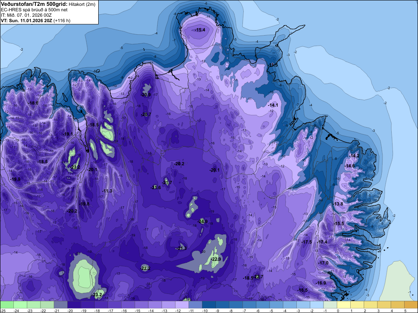Click the -19.8 temperature label

pyautogui.click(x=84, y=204)
